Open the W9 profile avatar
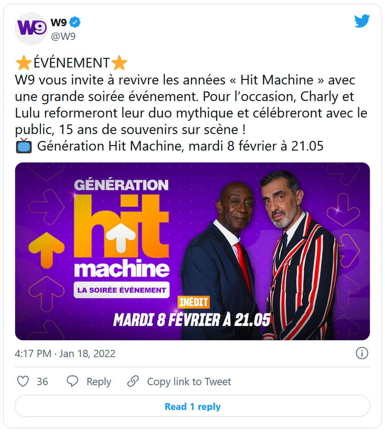The image size is (385, 432). point(31,28)
